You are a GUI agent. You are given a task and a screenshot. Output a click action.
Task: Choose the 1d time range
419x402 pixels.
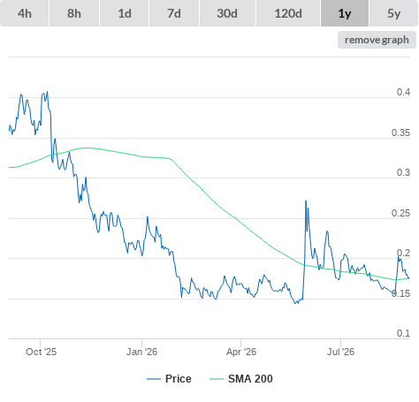[125, 13]
